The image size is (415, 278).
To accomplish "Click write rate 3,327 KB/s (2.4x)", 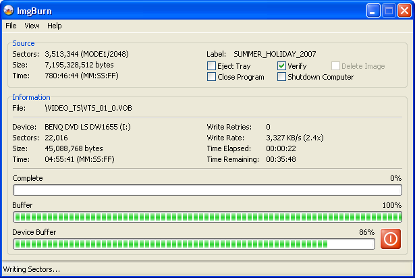I will (x=295, y=138).
